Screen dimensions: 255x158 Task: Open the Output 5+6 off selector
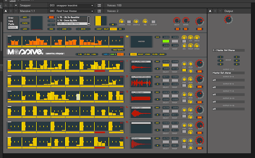click(228, 87)
